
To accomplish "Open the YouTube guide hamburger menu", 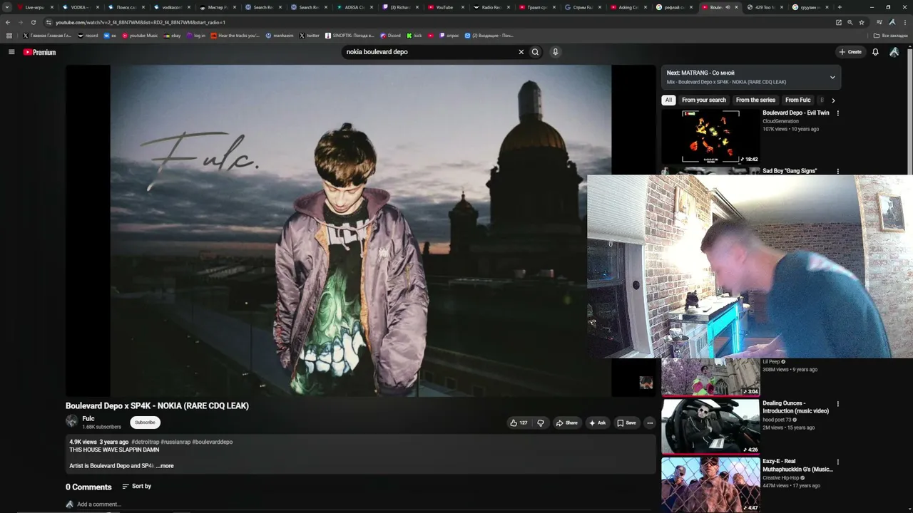I will (x=11, y=52).
